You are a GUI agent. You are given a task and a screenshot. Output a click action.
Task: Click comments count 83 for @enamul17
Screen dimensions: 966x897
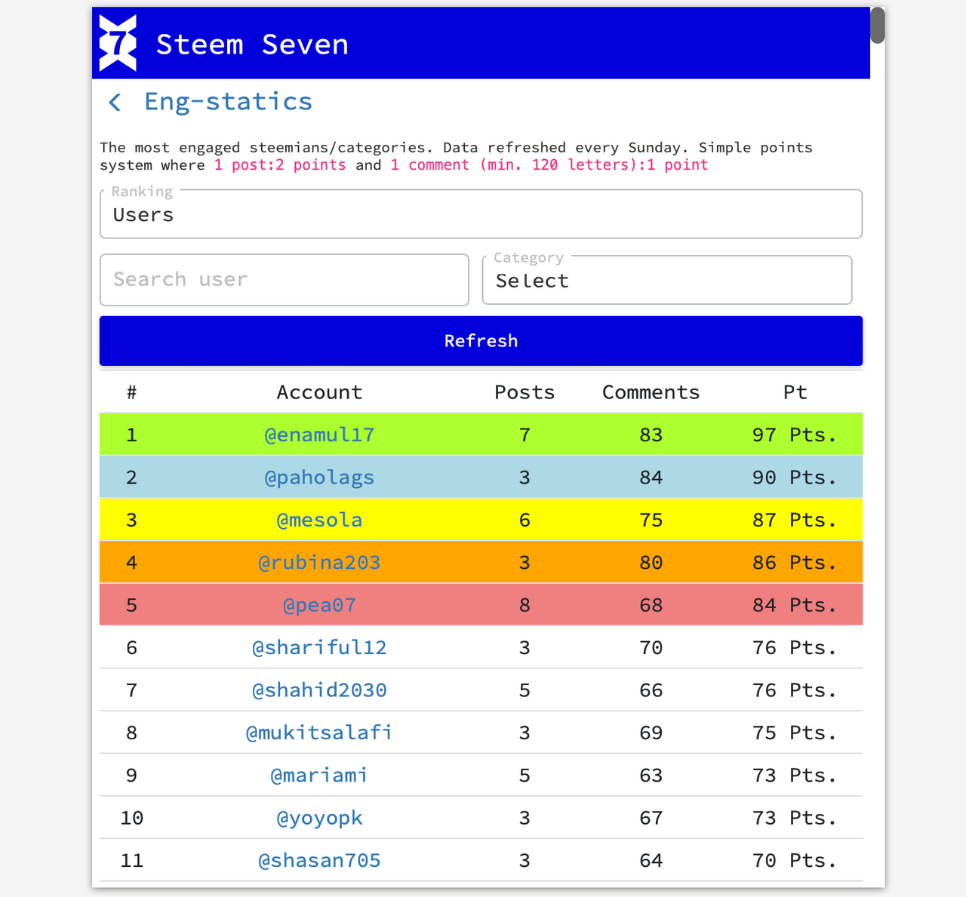[651, 435]
